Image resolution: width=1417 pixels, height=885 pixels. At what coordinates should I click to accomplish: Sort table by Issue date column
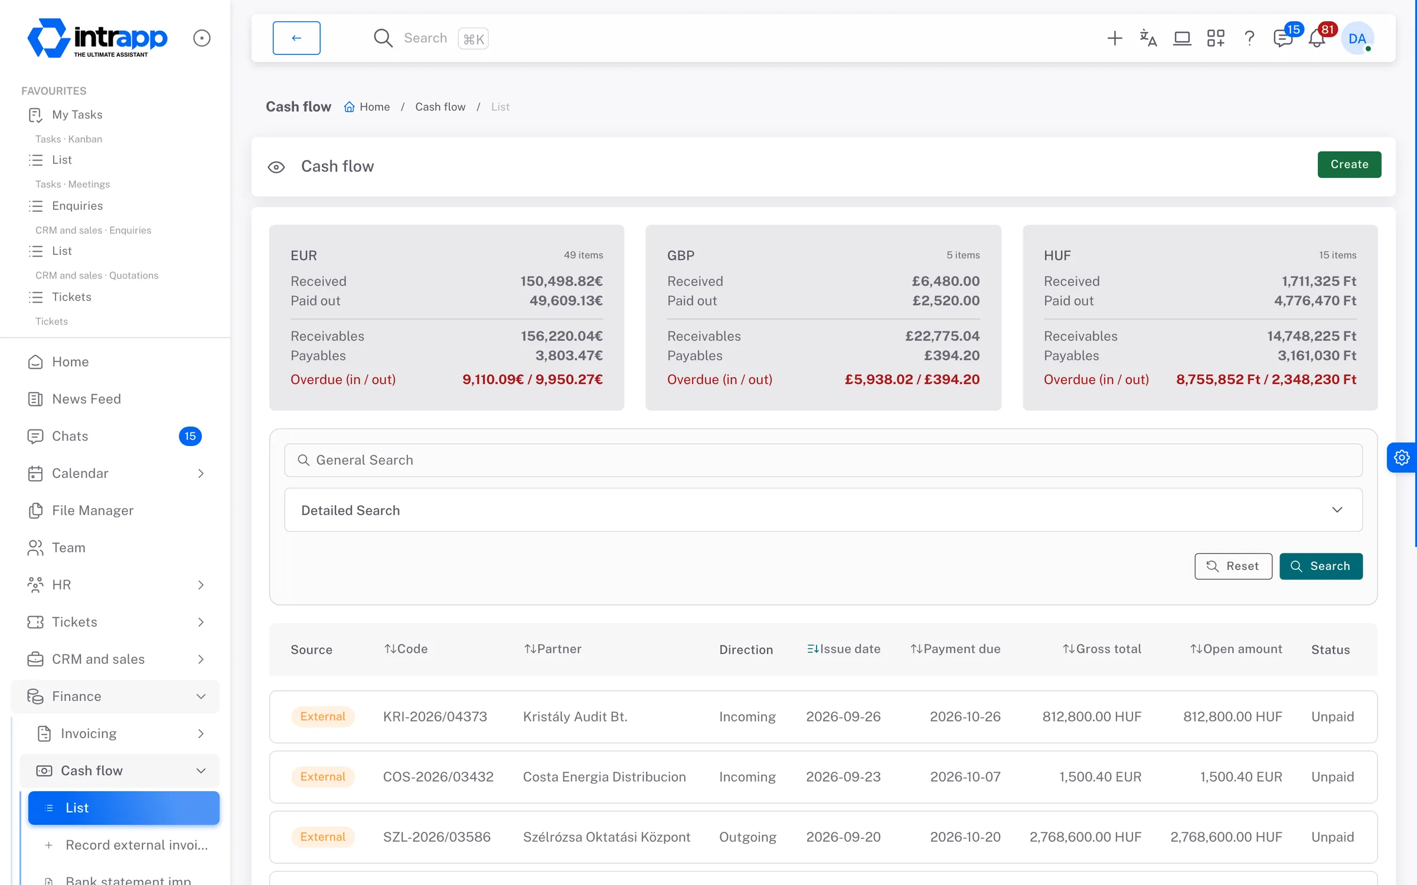click(x=843, y=649)
